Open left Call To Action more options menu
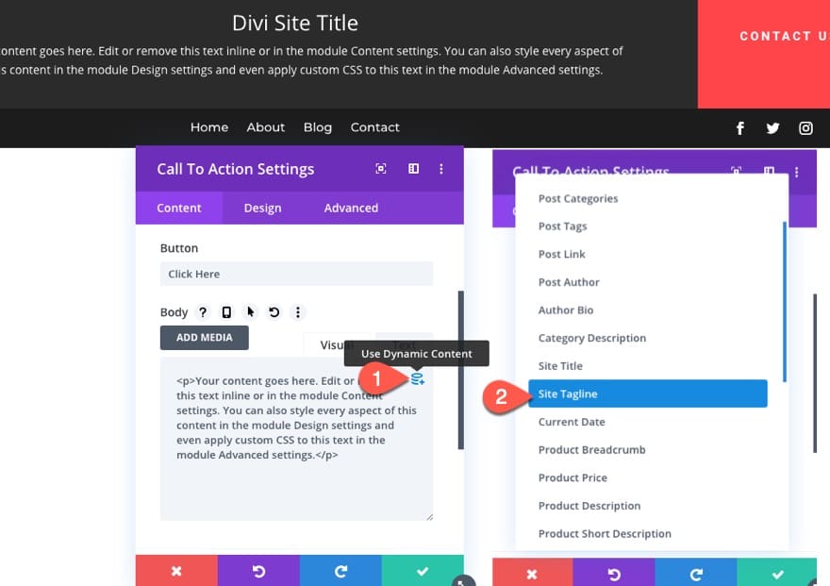 441,168
